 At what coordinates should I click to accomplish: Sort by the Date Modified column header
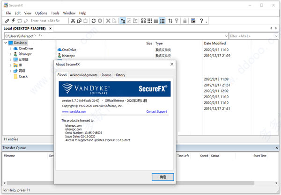coord(214,43)
